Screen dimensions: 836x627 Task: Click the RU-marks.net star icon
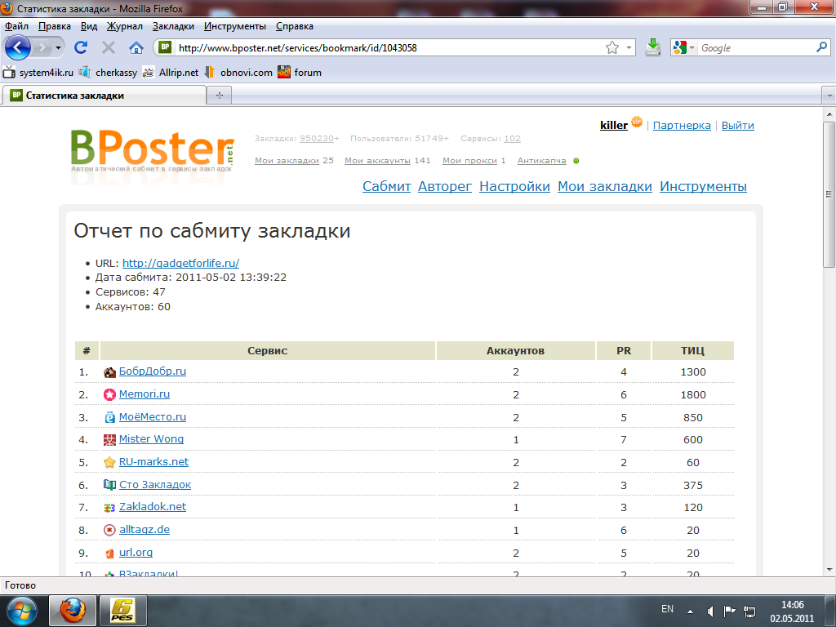click(x=109, y=462)
